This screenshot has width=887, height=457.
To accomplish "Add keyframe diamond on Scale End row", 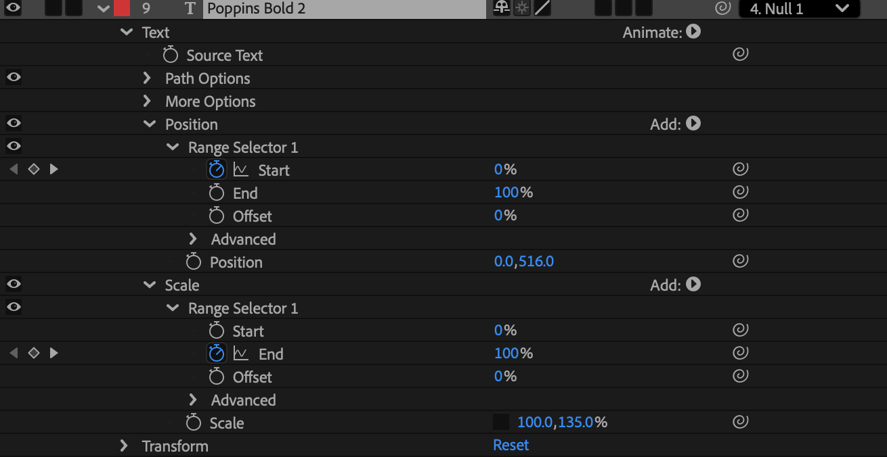I will click(x=34, y=353).
